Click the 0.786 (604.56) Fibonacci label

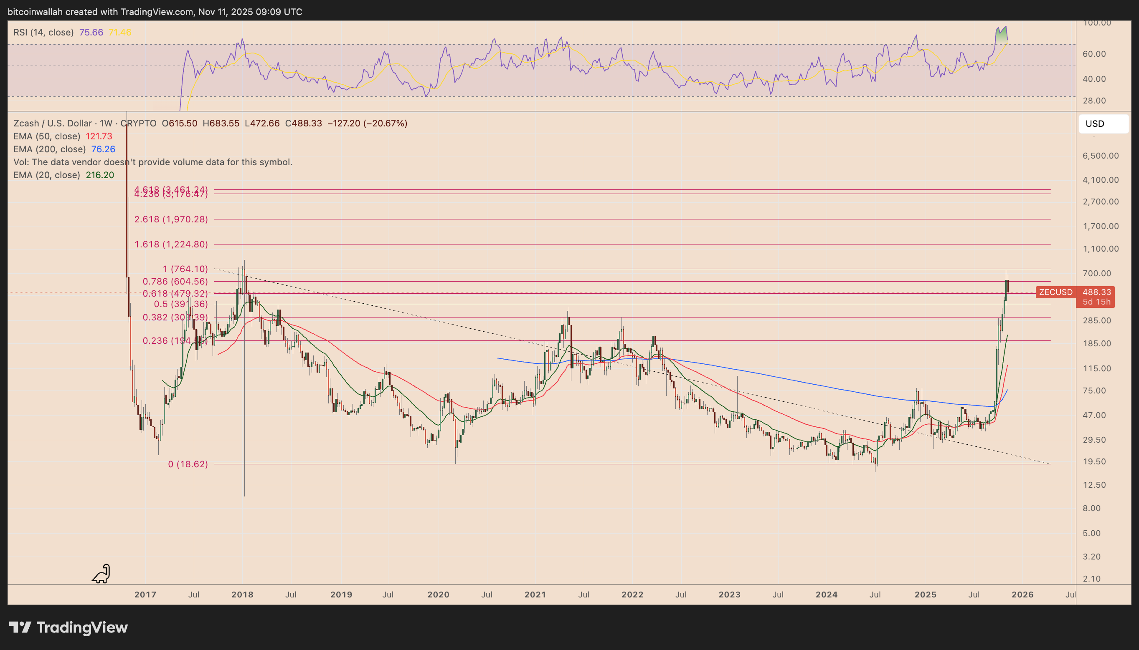(175, 281)
